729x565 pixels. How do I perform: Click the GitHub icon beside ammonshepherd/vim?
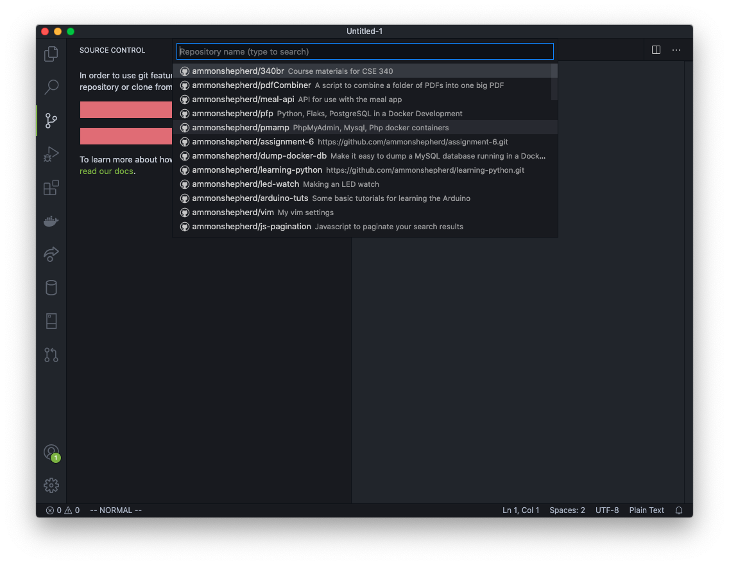pyautogui.click(x=185, y=213)
